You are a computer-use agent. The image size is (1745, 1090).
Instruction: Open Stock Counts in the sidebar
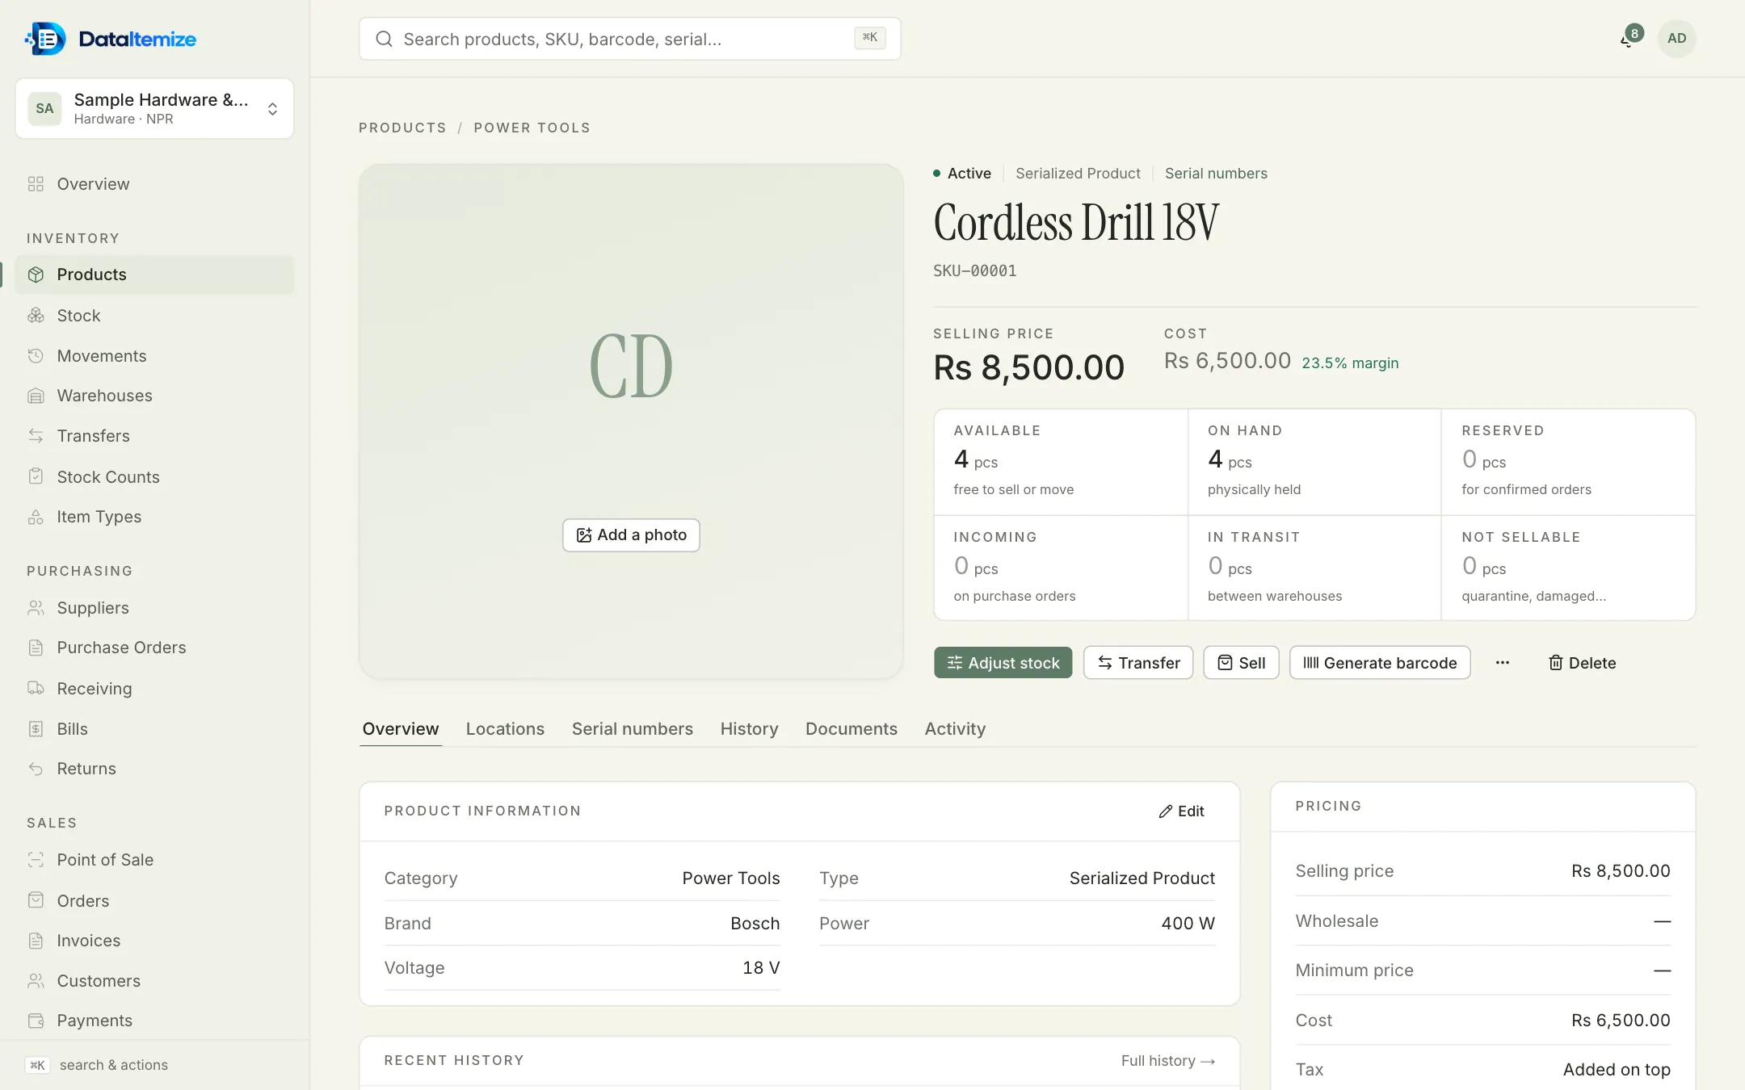[153, 477]
